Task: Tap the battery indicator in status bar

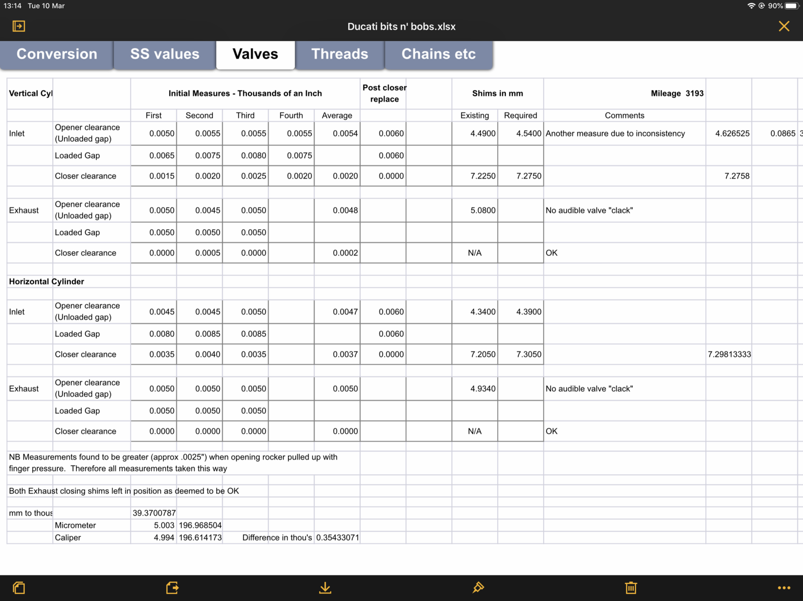Action: tap(791, 6)
